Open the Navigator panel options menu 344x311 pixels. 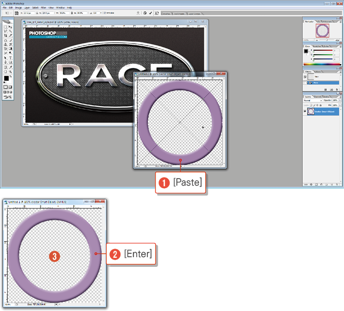(340, 22)
